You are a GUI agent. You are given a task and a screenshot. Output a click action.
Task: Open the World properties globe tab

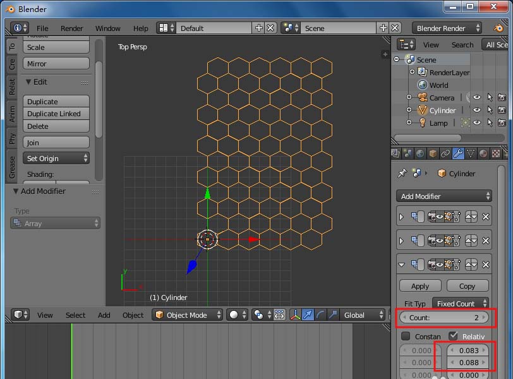tap(420, 153)
